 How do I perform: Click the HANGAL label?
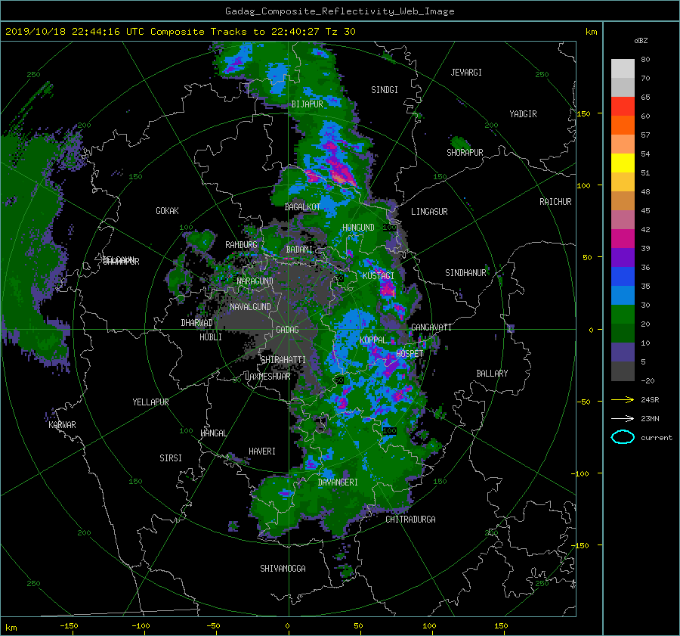214,433
